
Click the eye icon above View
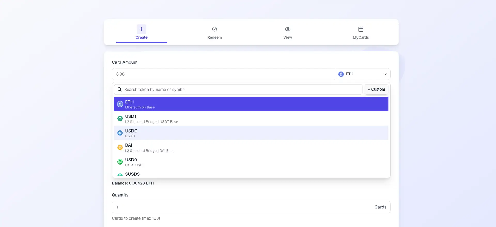(x=288, y=29)
